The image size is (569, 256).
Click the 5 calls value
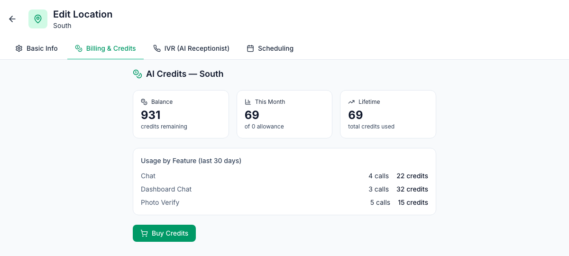tap(380, 202)
